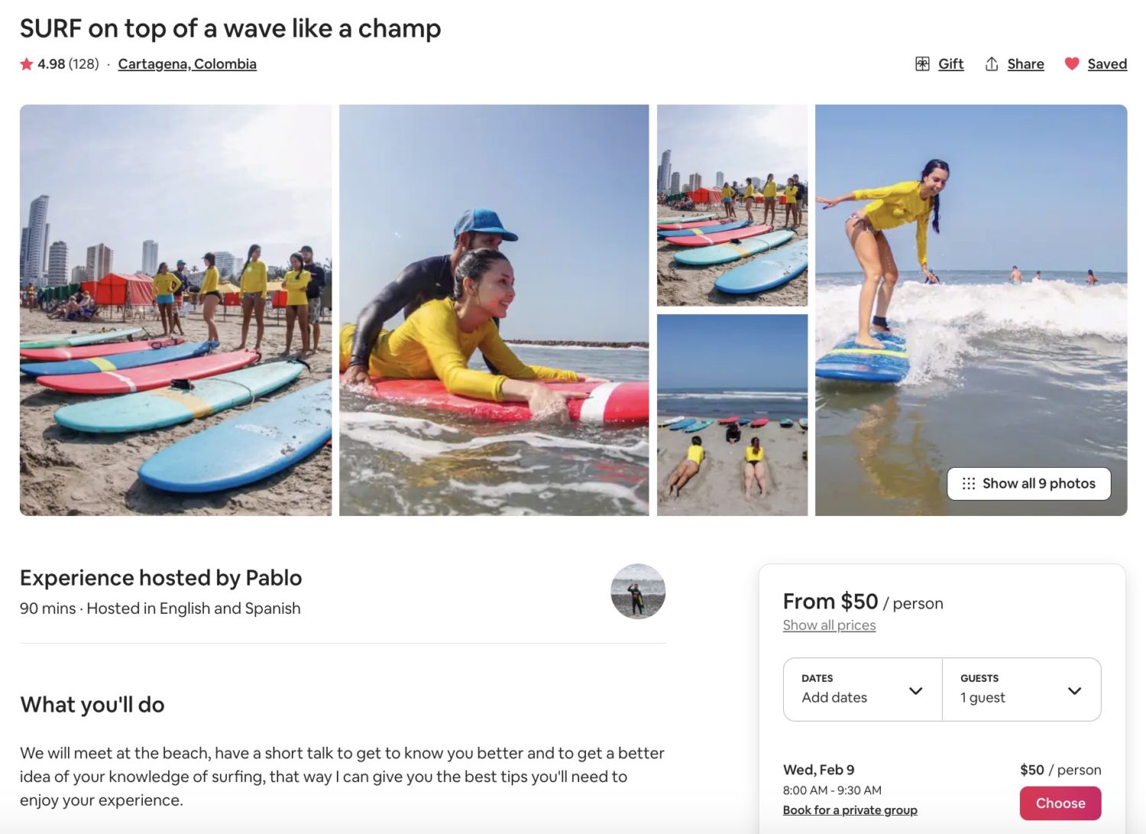Open Book for a private group
Screen dimensions: 1146x834
pos(850,810)
